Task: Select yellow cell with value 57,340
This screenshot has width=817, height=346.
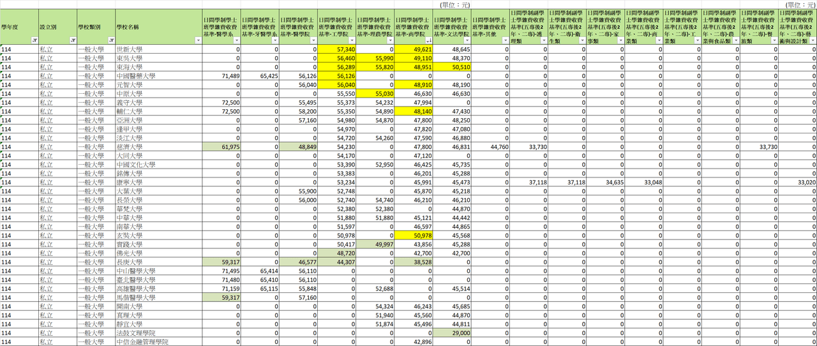Action: pos(337,49)
